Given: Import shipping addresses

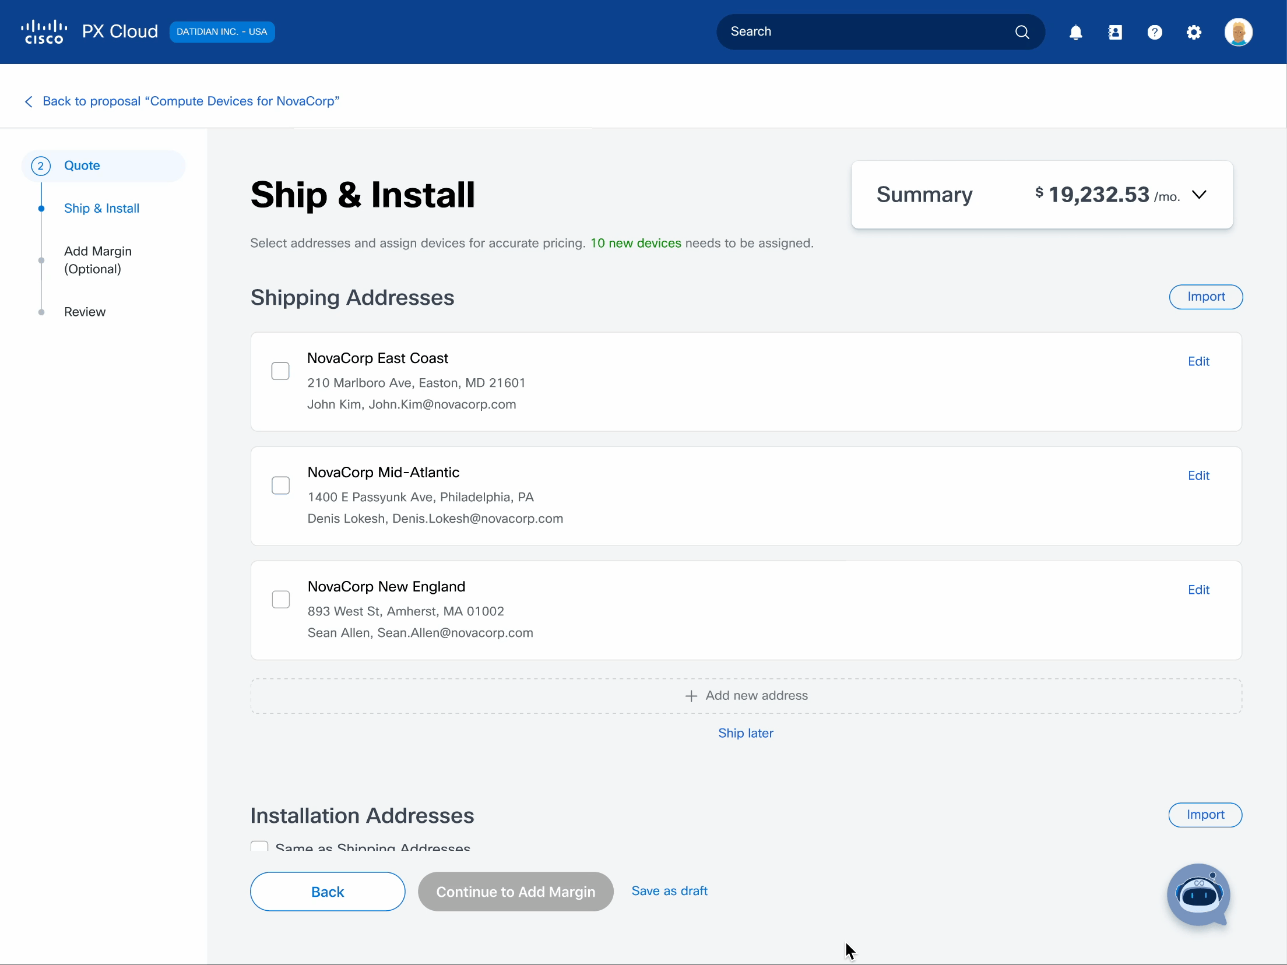Looking at the screenshot, I should [x=1206, y=297].
